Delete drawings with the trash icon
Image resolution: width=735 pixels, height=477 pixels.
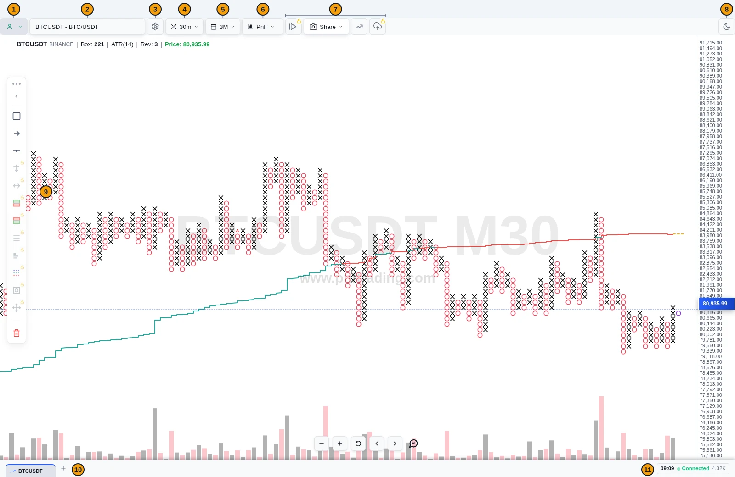pyautogui.click(x=17, y=333)
